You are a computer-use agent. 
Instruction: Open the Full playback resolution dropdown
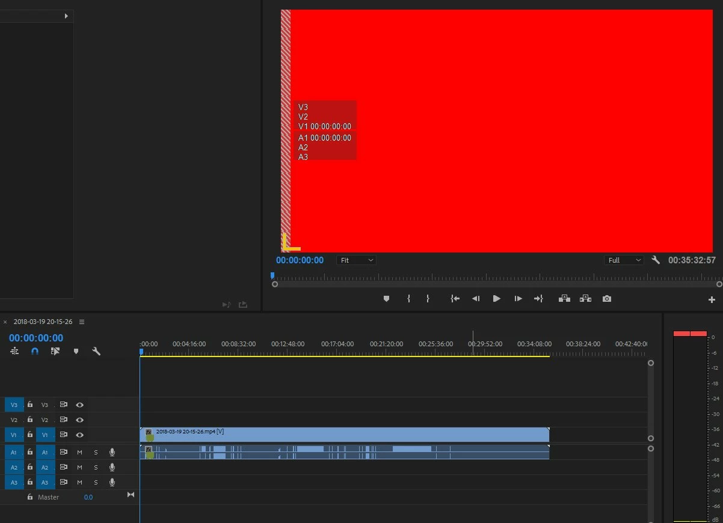(x=624, y=260)
